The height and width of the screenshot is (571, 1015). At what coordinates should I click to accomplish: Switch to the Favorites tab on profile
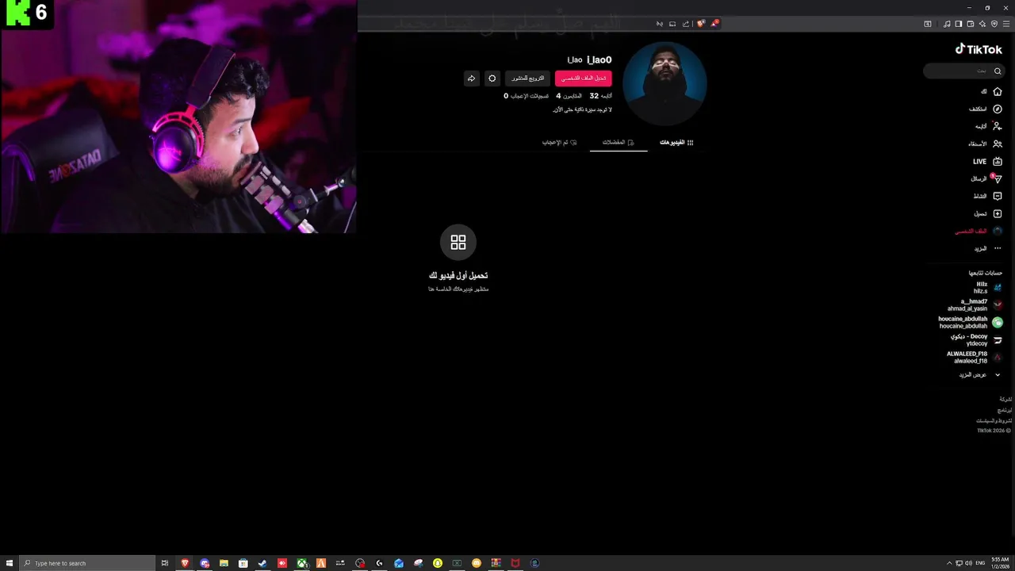pyautogui.click(x=618, y=142)
